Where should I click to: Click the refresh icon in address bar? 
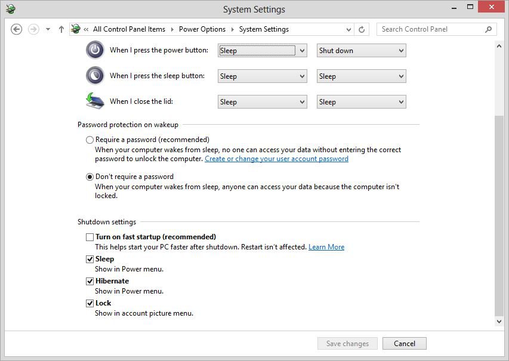pyautogui.click(x=362, y=29)
